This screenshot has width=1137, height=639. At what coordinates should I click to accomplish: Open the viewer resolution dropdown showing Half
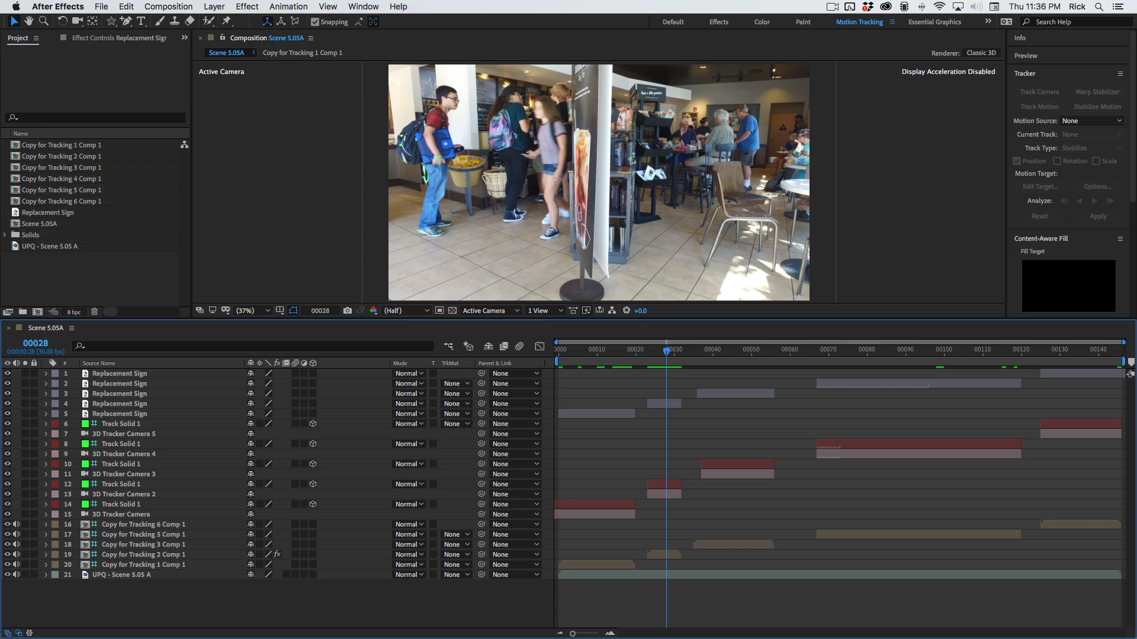coord(406,311)
